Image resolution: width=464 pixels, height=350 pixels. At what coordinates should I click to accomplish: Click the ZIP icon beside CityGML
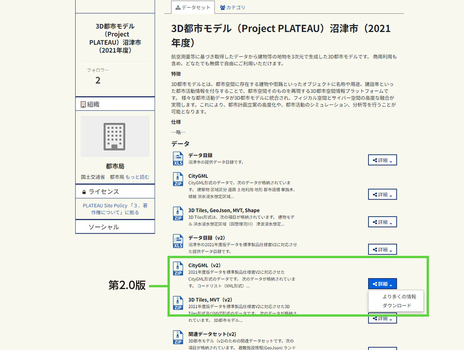[178, 179]
